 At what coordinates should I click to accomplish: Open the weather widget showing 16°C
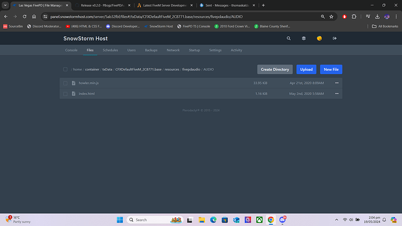[x=18, y=220]
